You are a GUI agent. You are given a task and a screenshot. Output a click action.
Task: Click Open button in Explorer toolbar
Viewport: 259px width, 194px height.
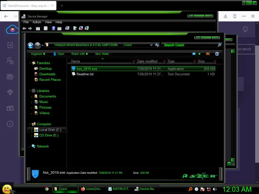pyautogui.click(x=59, y=54)
